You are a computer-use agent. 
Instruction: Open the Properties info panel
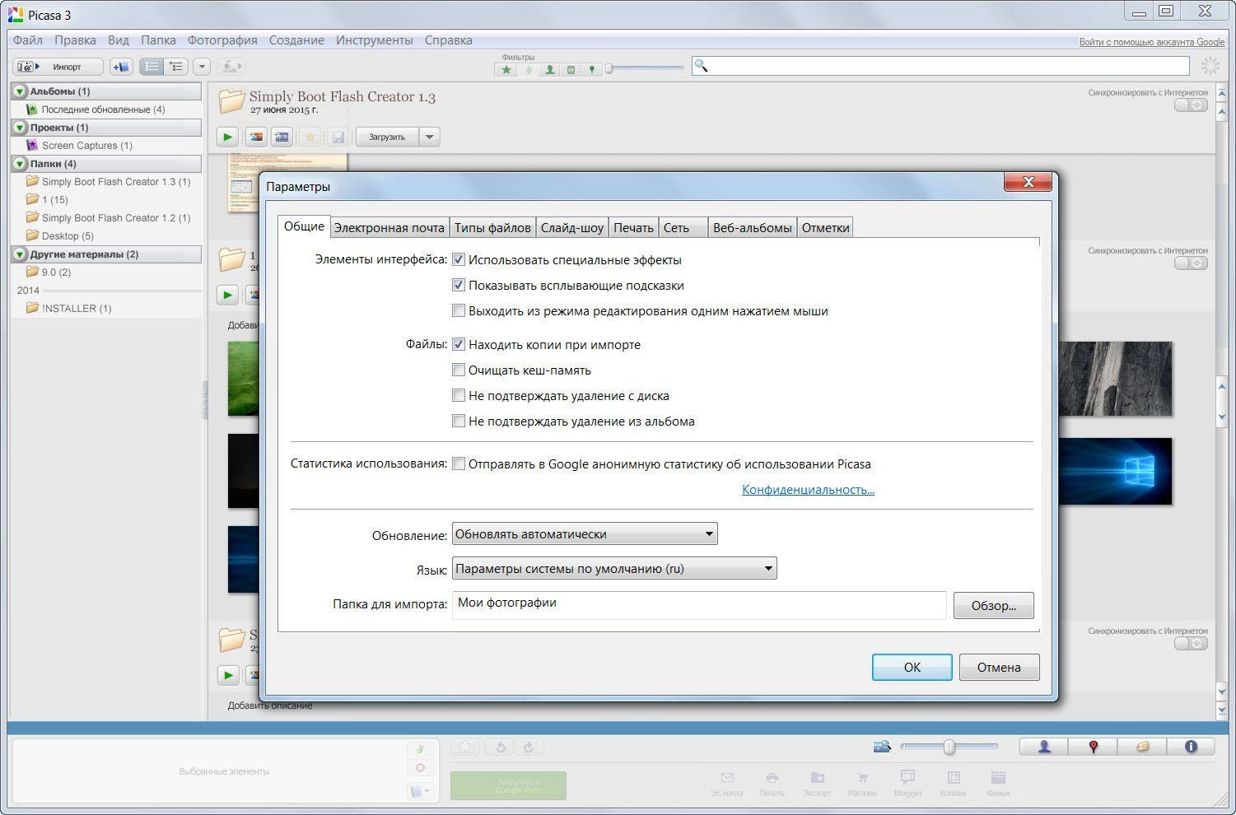point(1191,747)
